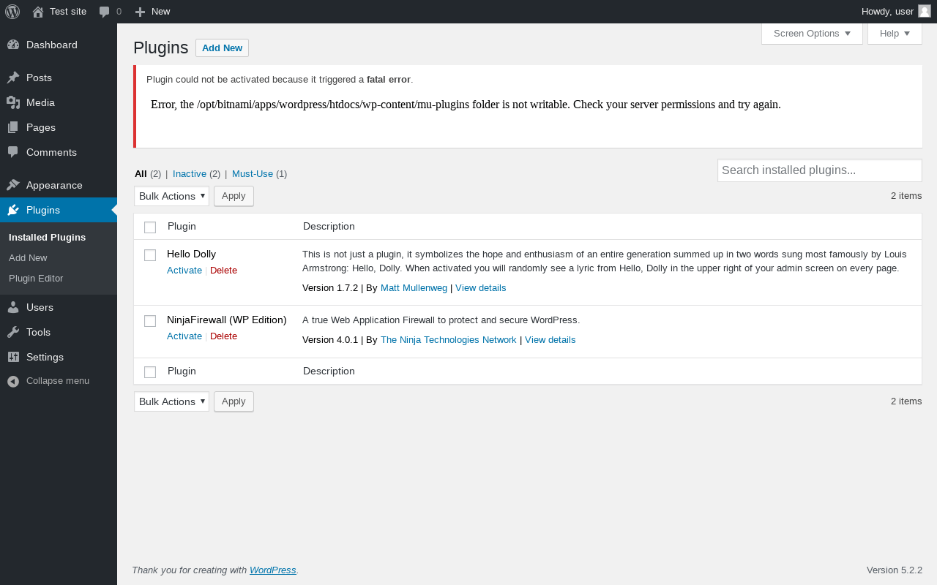Focus the Search installed plugins field
Image resolution: width=937 pixels, height=585 pixels.
(x=818, y=170)
